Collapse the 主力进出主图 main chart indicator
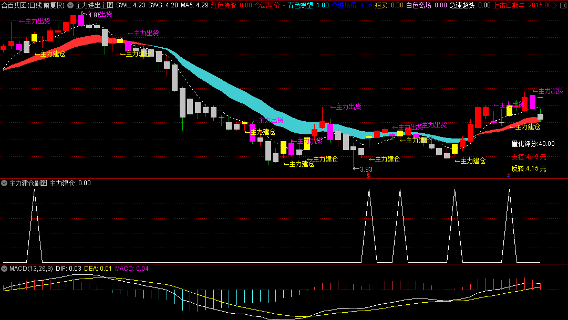 click(70, 5)
